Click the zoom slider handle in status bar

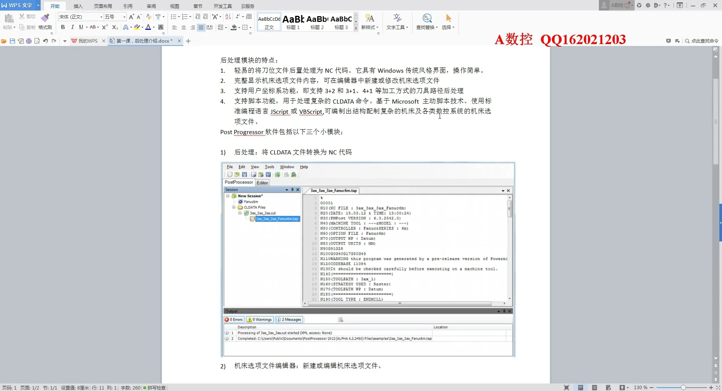tap(683, 388)
